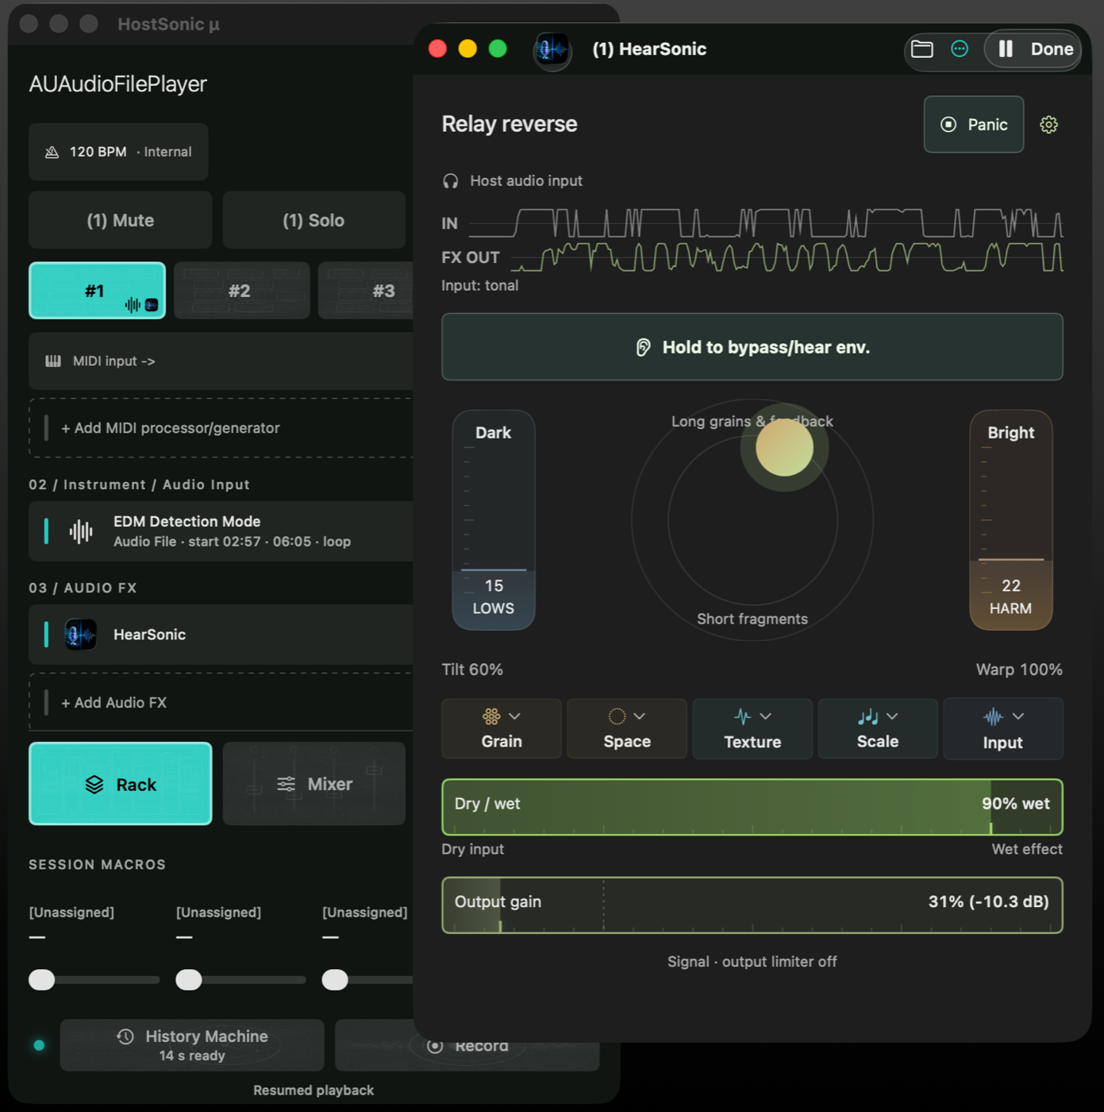Click the Done button

coord(1052,49)
